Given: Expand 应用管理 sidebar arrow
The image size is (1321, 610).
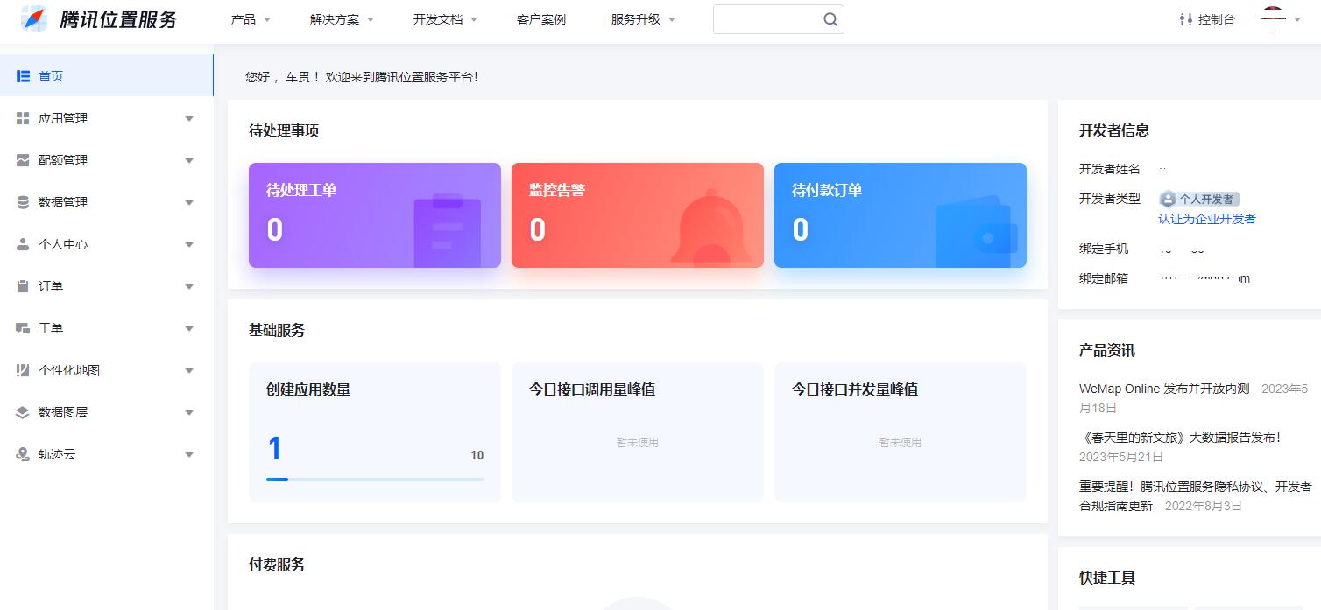Looking at the screenshot, I should (x=189, y=118).
